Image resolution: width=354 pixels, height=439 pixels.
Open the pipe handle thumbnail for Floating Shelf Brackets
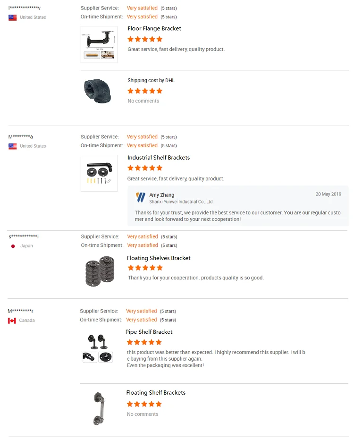(x=97, y=408)
